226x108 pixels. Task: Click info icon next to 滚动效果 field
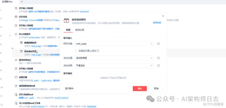click(158, 65)
